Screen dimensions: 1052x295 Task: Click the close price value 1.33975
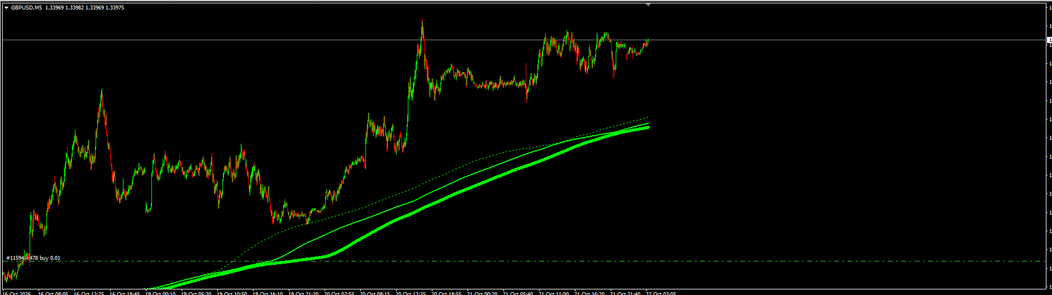(115, 8)
